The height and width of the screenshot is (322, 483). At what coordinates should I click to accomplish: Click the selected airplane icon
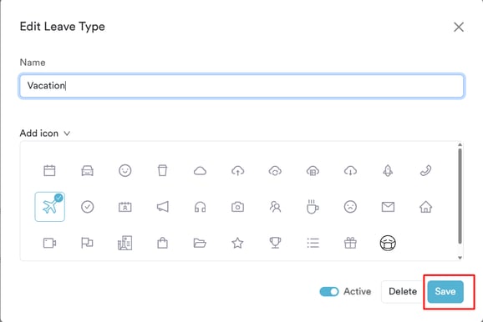pyautogui.click(x=49, y=207)
